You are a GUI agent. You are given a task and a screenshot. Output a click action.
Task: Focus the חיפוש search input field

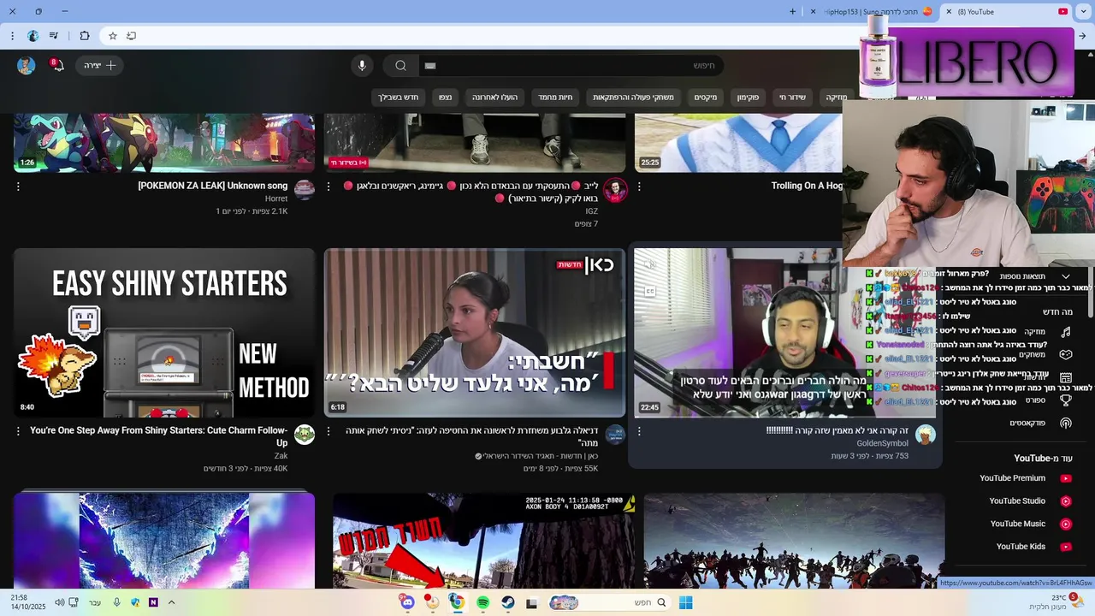point(573,66)
